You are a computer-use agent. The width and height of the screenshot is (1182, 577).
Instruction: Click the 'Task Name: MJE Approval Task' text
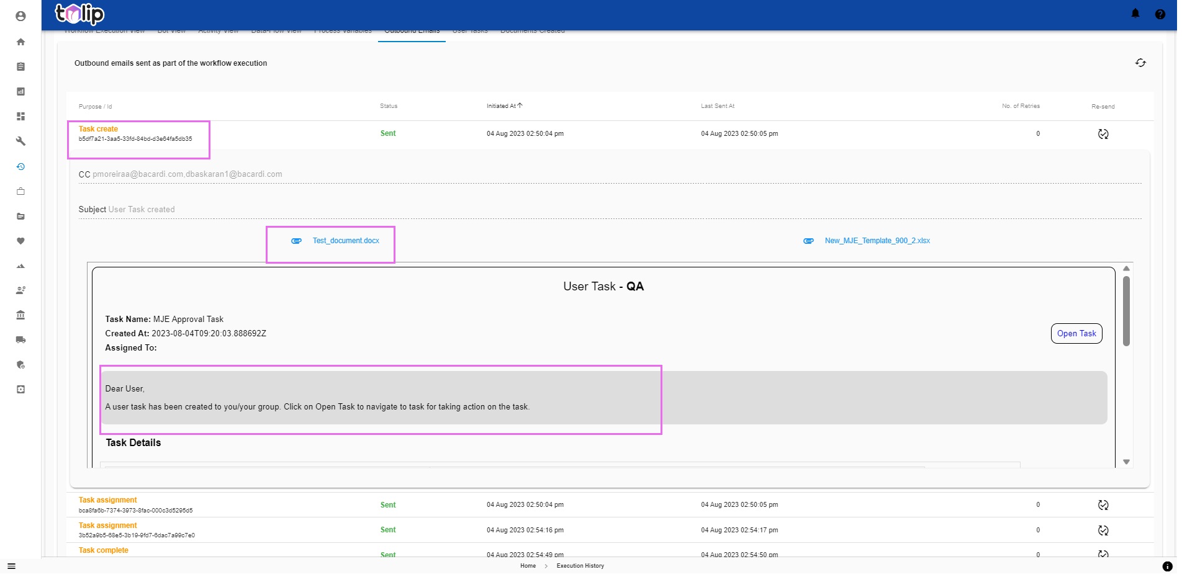(165, 320)
